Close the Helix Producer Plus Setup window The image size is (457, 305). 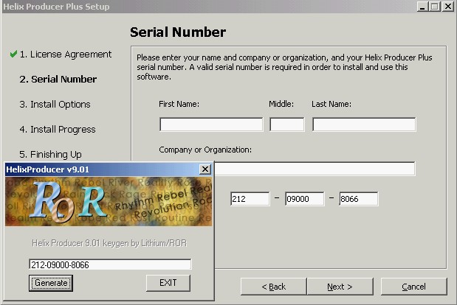point(447,7)
